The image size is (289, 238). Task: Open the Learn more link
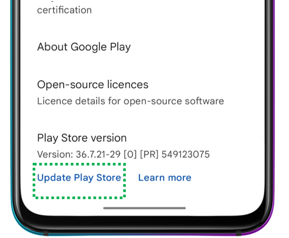click(165, 178)
